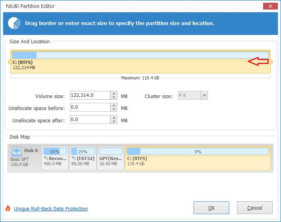The height and width of the screenshot is (222, 281).
Task: Decrease Volume size with down arrow
Action: tap(114, 97)
